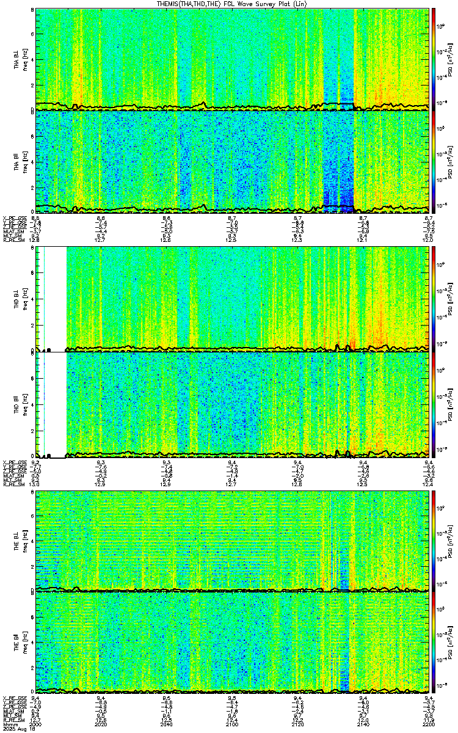Click the 'PSD [nT²/Hz]' label beside THA B-perp color bar
Image resolution: width=458 pixels, height=733 pixels.
click(x=451, y=59)
